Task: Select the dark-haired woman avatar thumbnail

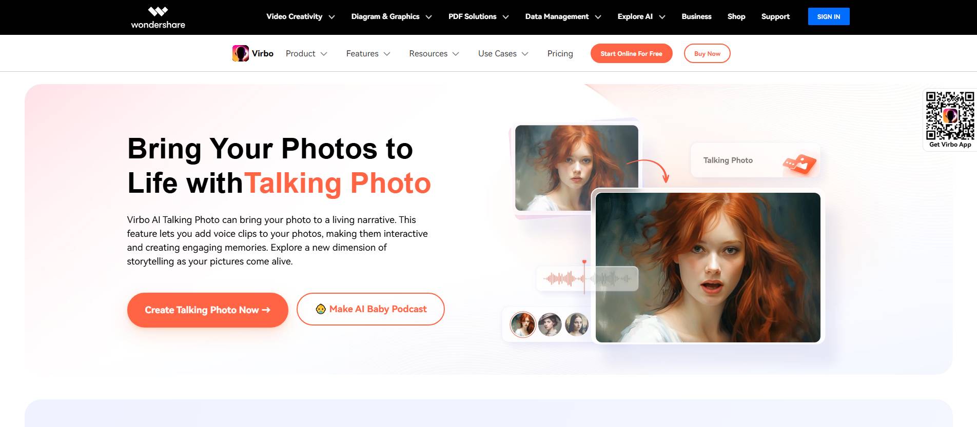Action: [577, 324]
